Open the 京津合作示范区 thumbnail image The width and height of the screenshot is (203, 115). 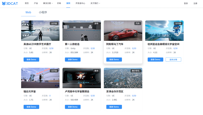tap(123, 78)
